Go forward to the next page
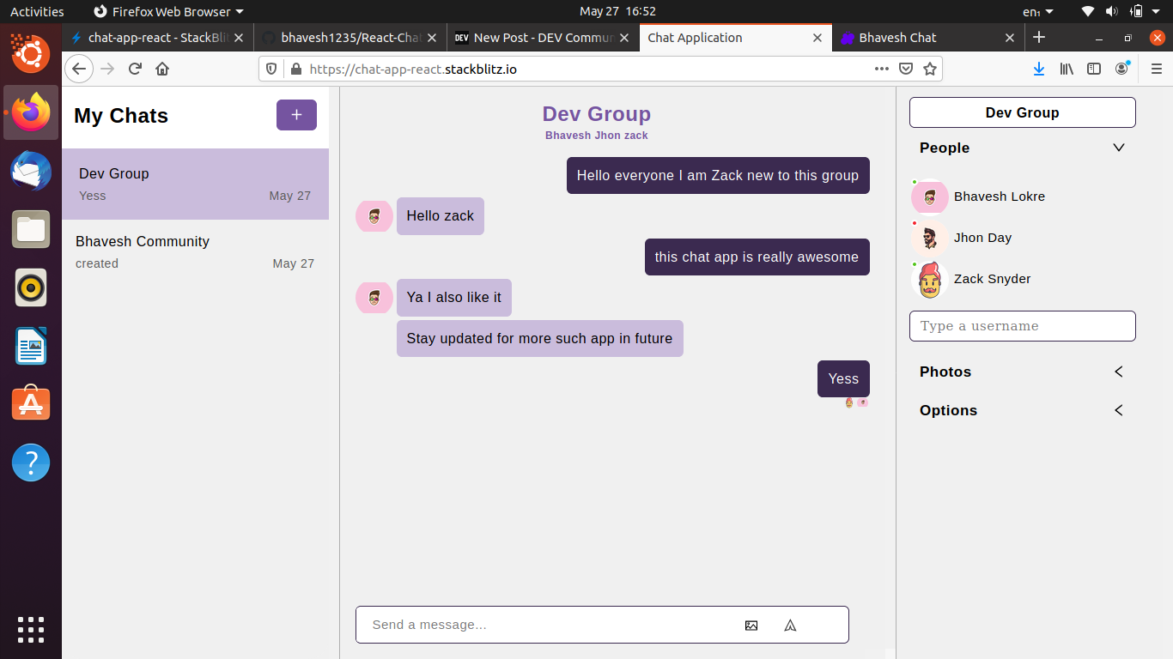Screen dimensions: 1173x659 tap(107, 69)
